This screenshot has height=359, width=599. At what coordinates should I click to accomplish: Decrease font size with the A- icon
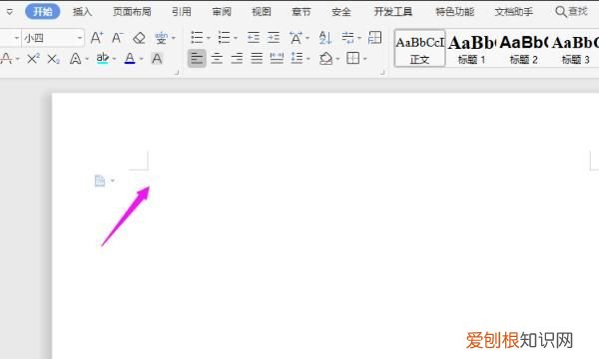[117, 38]
